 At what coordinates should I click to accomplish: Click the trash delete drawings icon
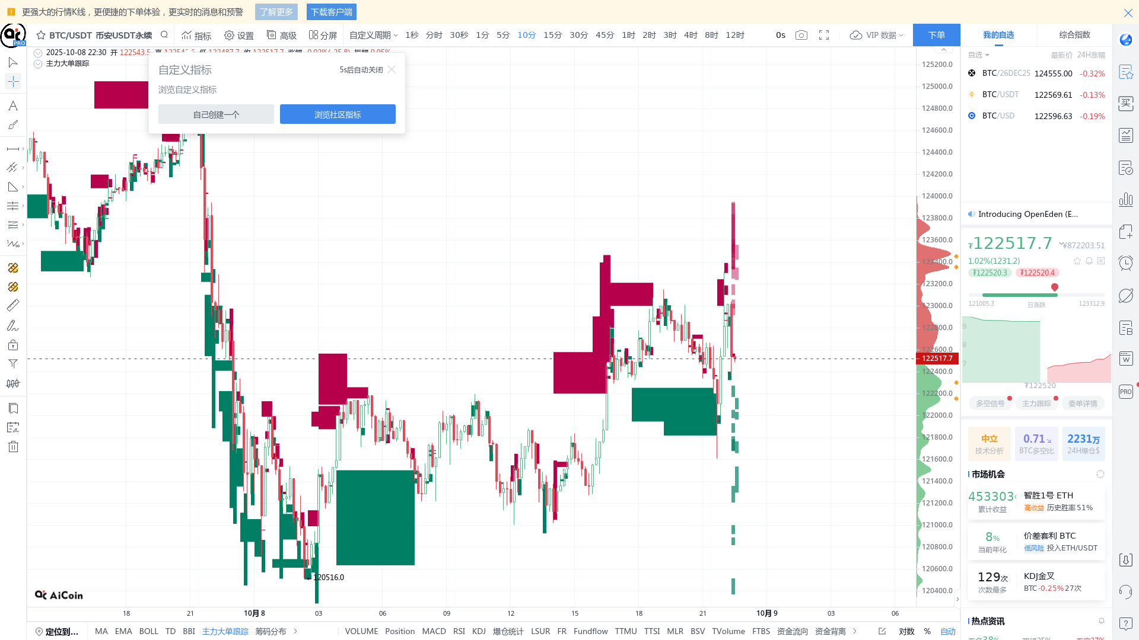13,447
